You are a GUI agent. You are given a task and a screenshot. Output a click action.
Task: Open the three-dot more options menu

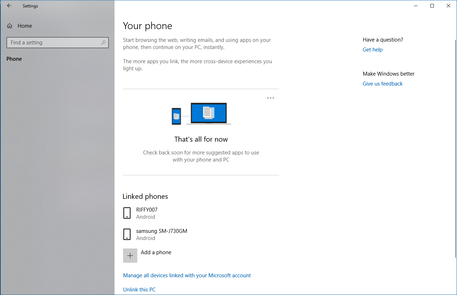point(271,98)
